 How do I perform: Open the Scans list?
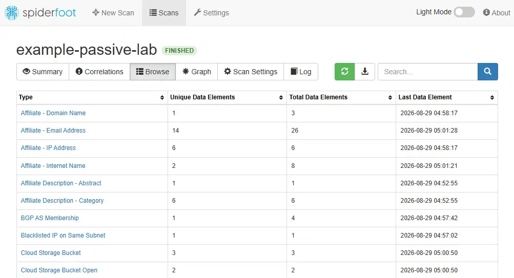click(164, 13)
